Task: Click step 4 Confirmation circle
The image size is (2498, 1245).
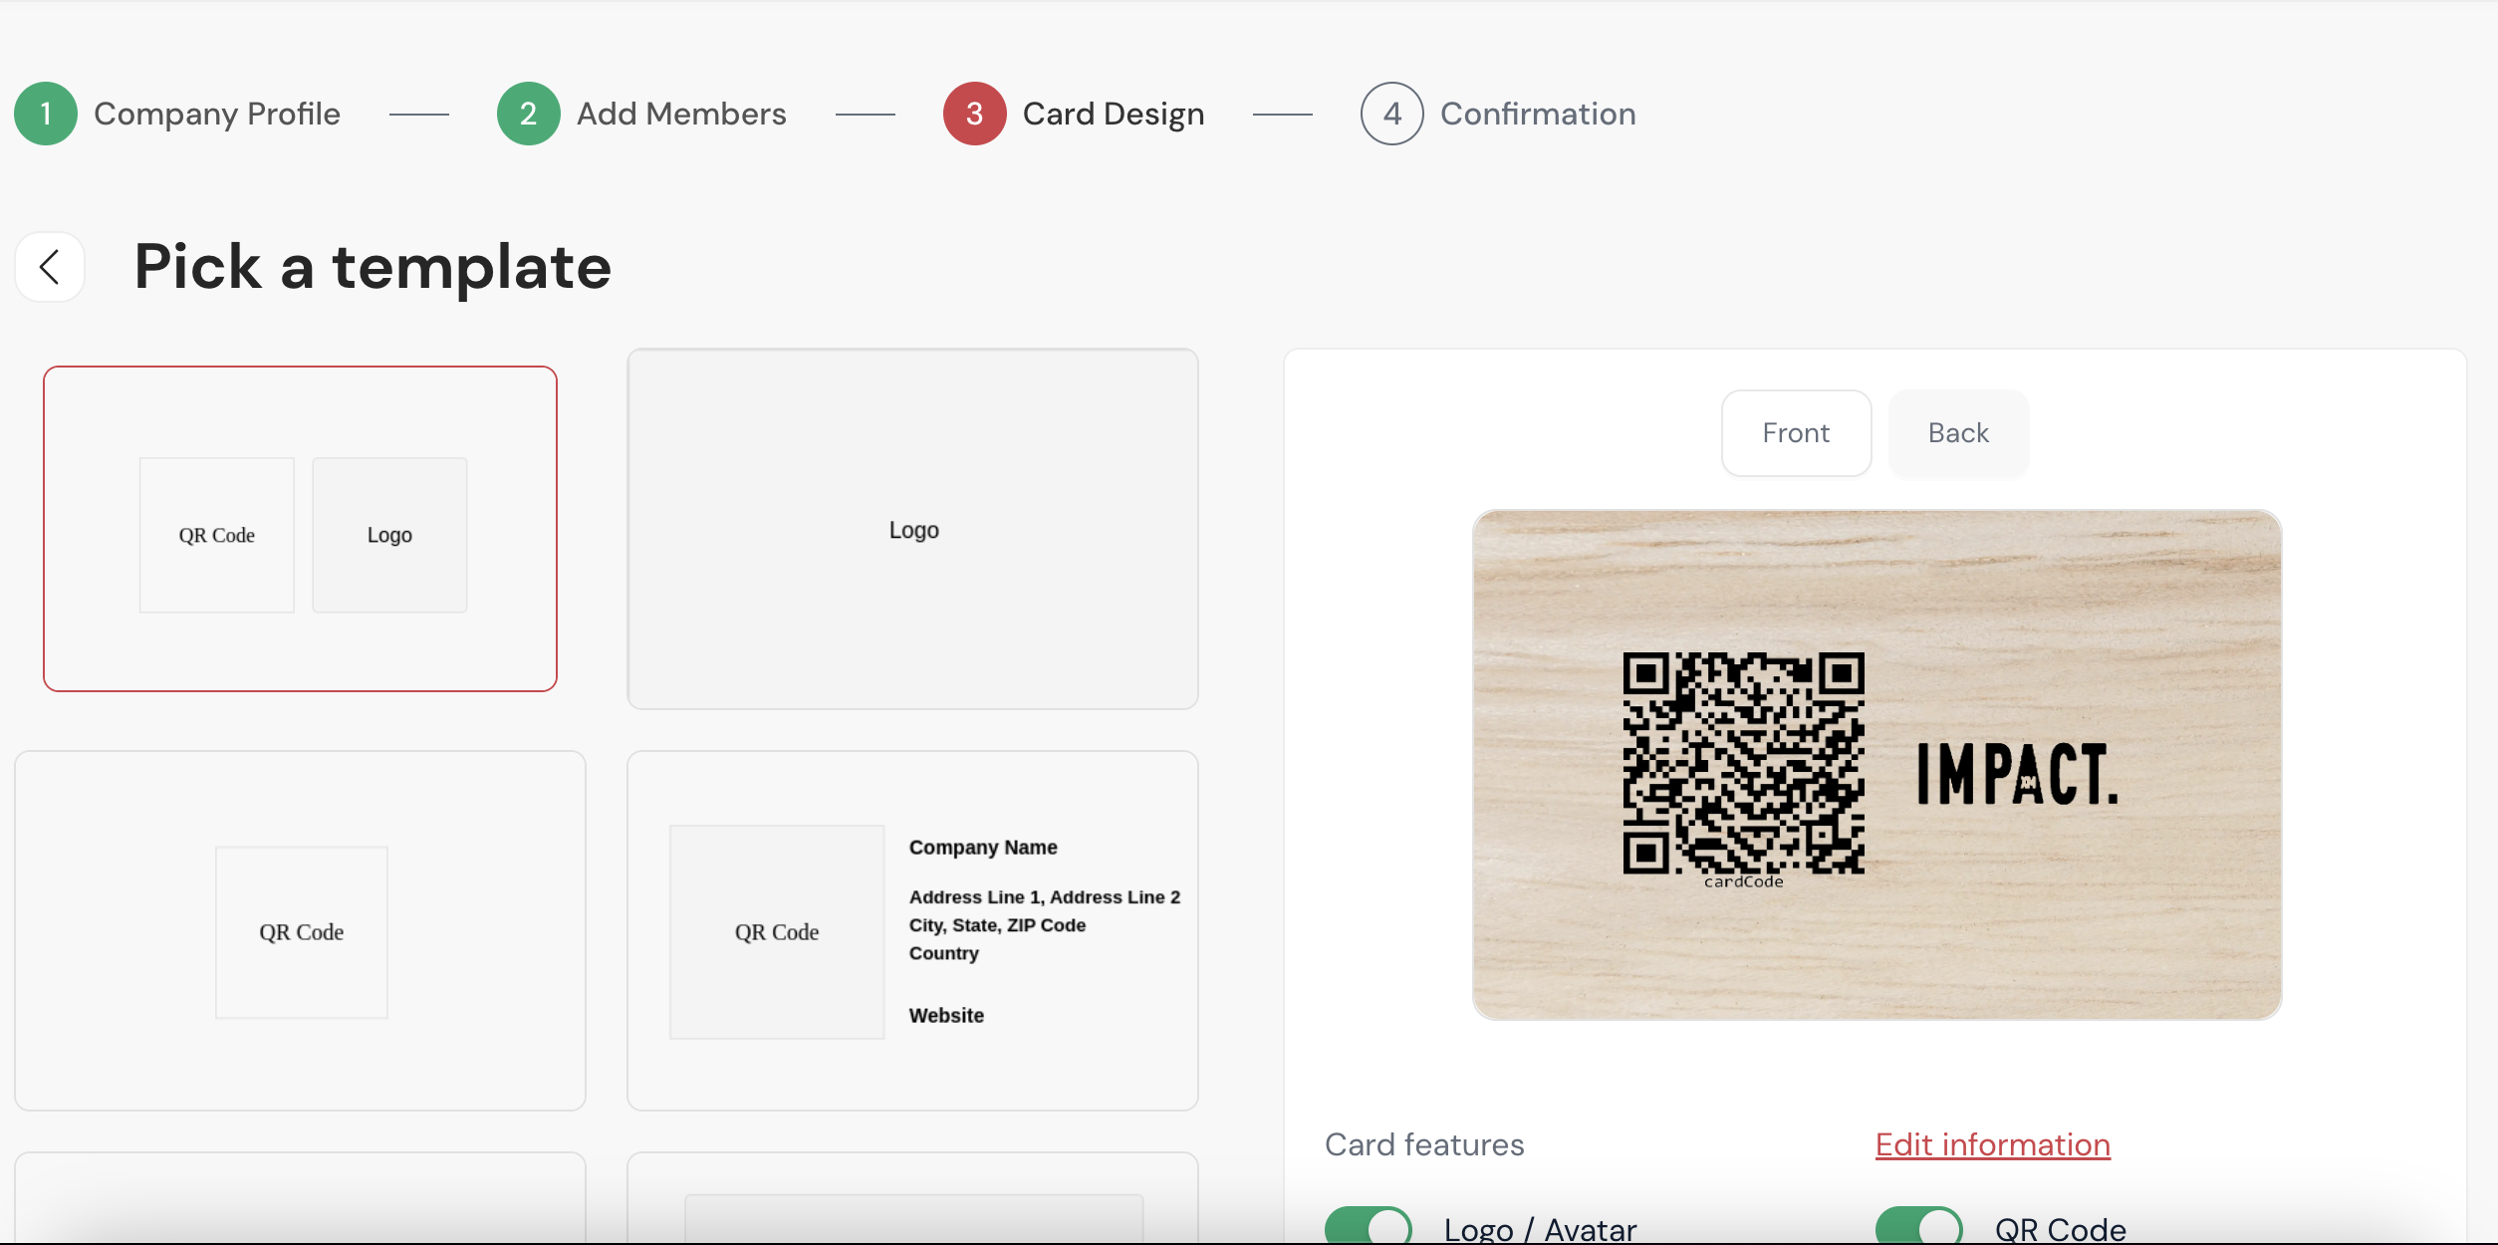Action: tap(1391, 114)
